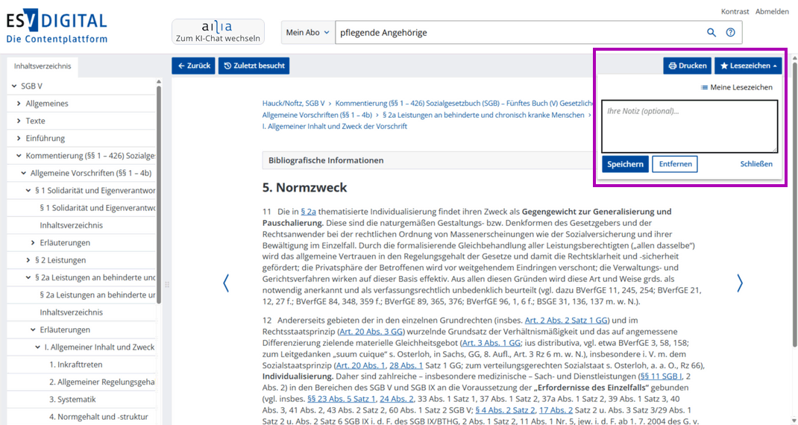Go to next page arrow

coord(740,283)
